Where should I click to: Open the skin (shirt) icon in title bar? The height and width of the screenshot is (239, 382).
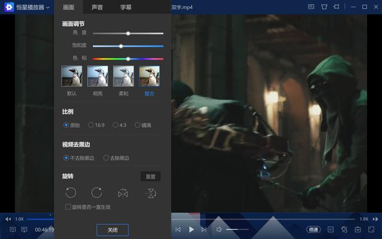click(324, 7)
